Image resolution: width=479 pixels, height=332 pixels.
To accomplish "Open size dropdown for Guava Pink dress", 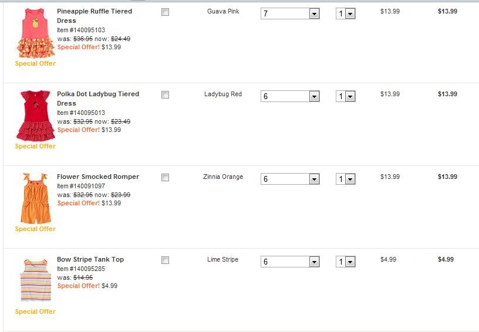I will point(289,13).
